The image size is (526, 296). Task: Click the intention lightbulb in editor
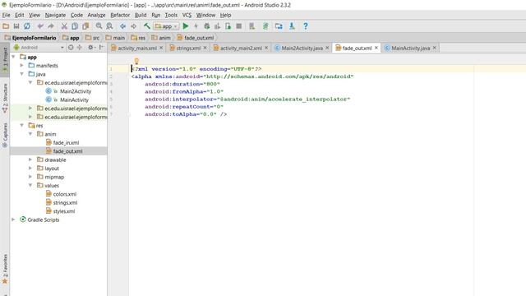[x=136, y=61]
